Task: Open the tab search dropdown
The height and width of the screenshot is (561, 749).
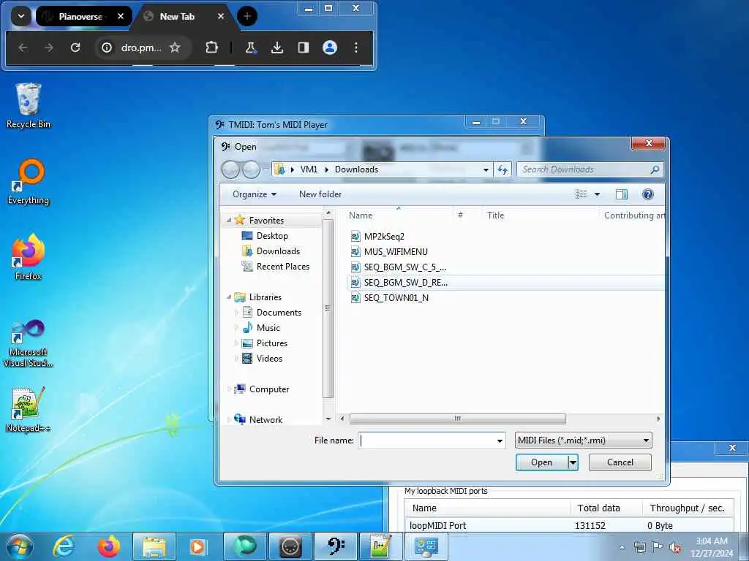Action: tap(21, 16)
